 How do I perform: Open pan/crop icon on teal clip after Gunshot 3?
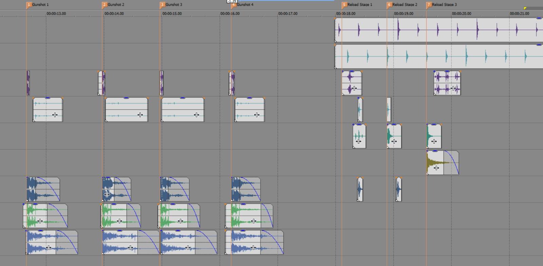(196, 115)
